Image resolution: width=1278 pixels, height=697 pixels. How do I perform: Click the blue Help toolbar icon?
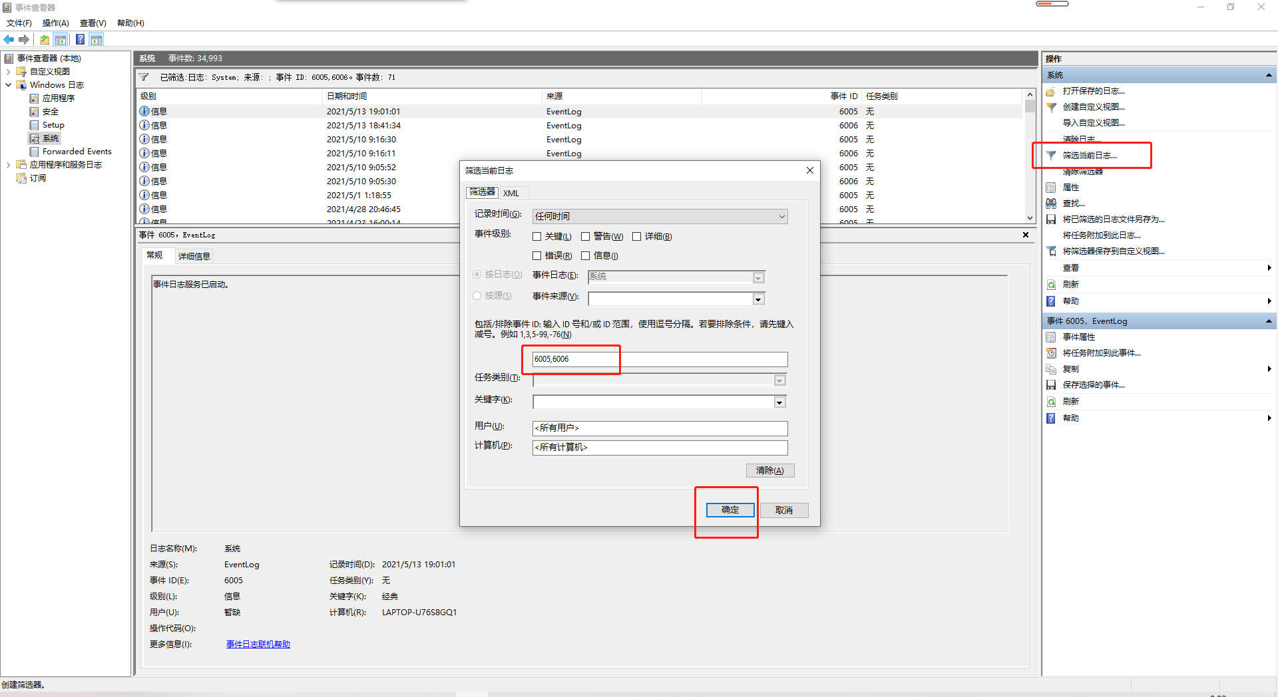coord(80,40)
